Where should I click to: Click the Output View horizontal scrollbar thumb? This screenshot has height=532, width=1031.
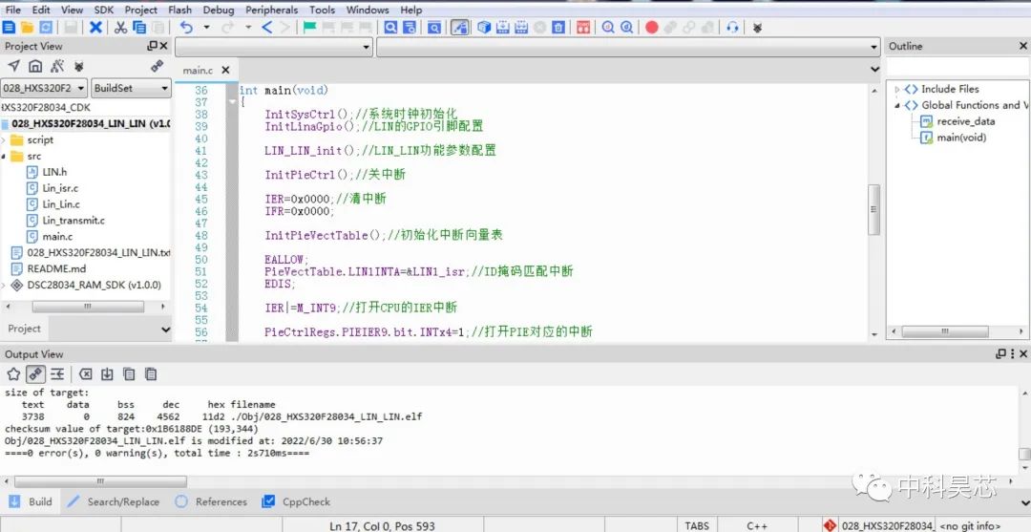click(100, 481)
